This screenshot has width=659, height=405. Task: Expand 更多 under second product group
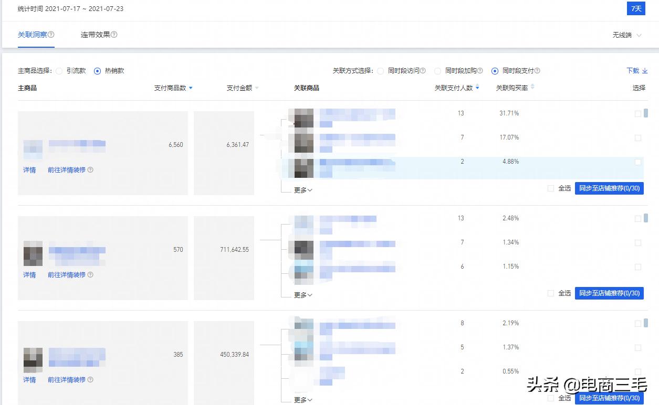click(x=303, y=295)
